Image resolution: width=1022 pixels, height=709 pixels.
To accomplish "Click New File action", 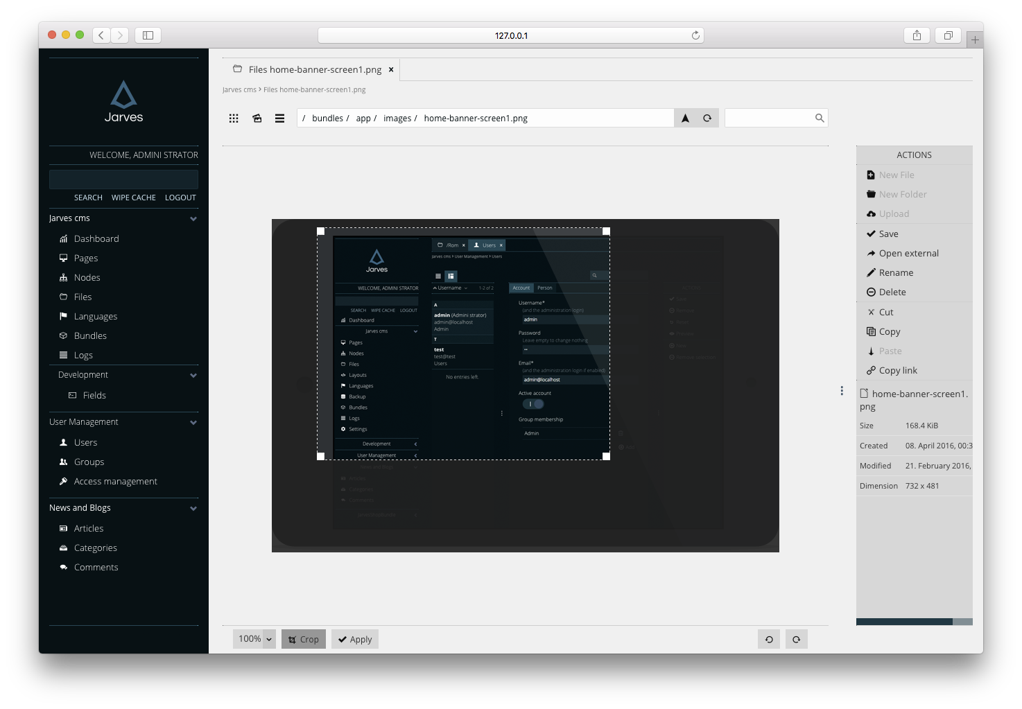I will pos(897,175).
